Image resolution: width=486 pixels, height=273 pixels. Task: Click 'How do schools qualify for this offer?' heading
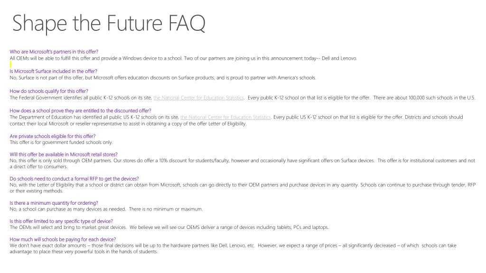pos(49,91)
